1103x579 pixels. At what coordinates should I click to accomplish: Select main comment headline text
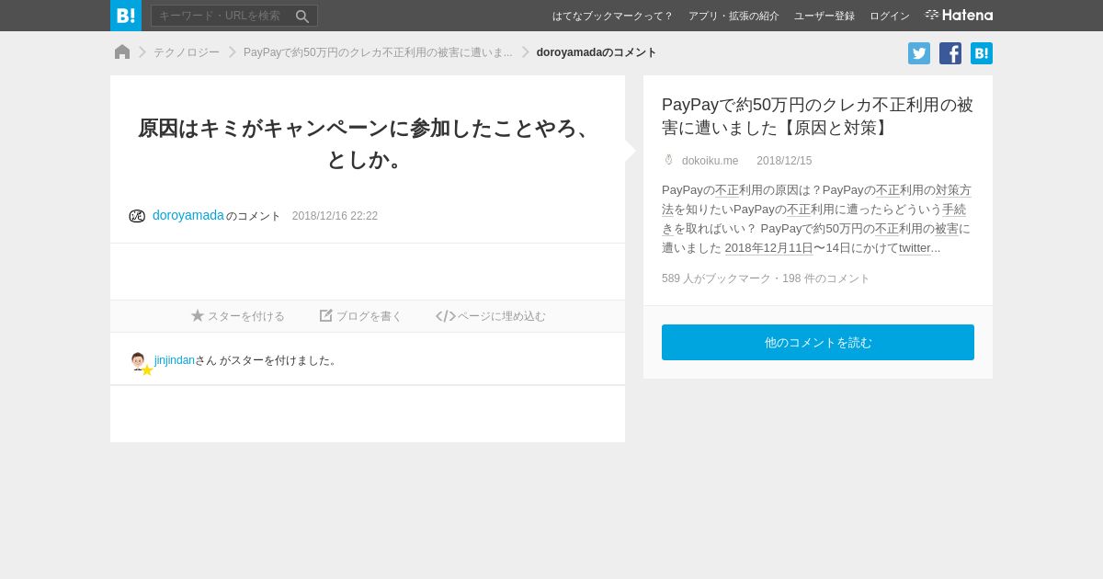pyautogui.click(x=368, y=143)
